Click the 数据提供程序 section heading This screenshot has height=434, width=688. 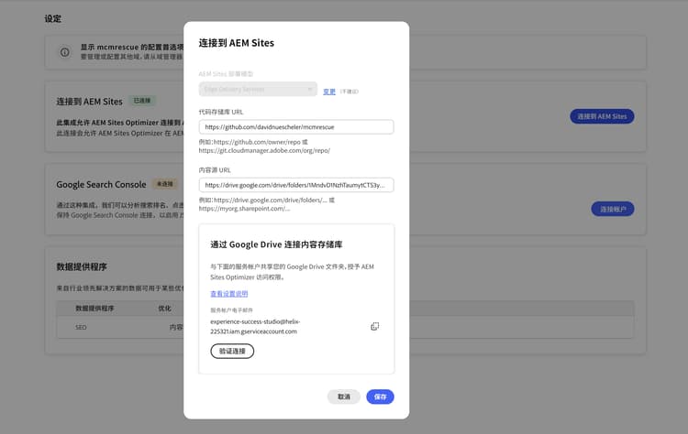click(x=82, y=266)
